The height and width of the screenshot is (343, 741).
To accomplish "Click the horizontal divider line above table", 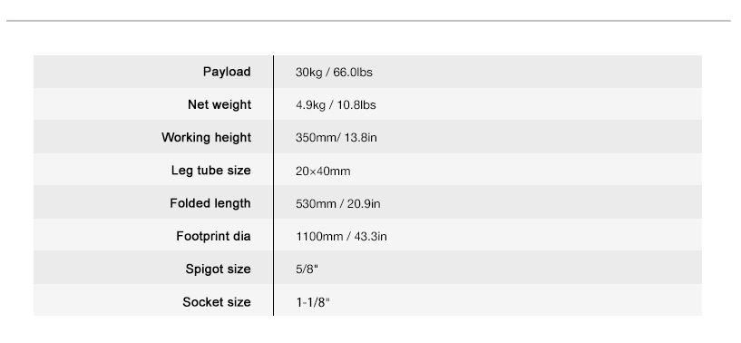I will click(368, 20).
